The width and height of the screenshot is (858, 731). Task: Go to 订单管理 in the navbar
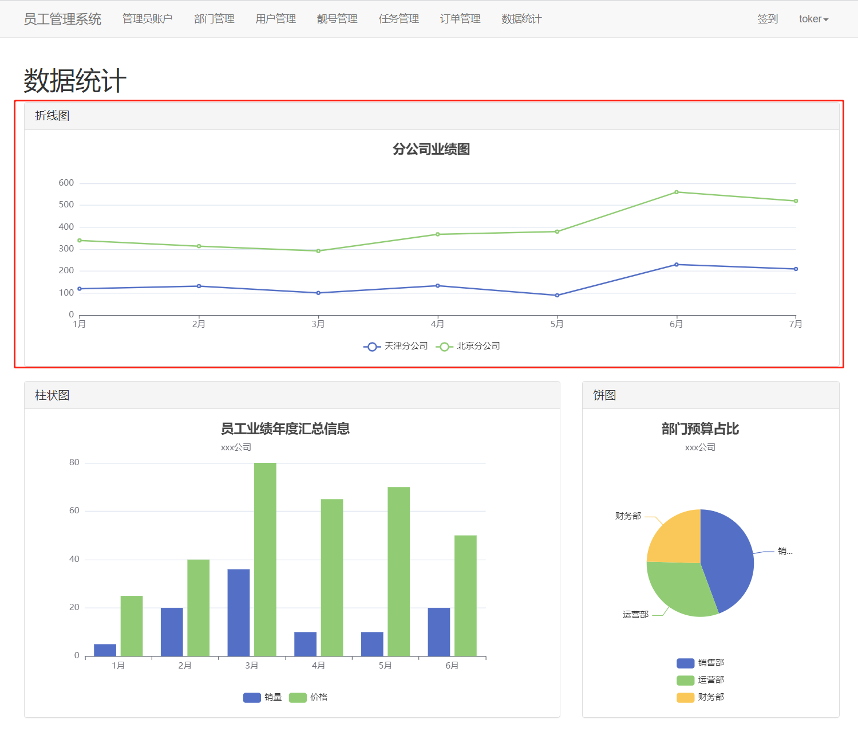[460, 19]
